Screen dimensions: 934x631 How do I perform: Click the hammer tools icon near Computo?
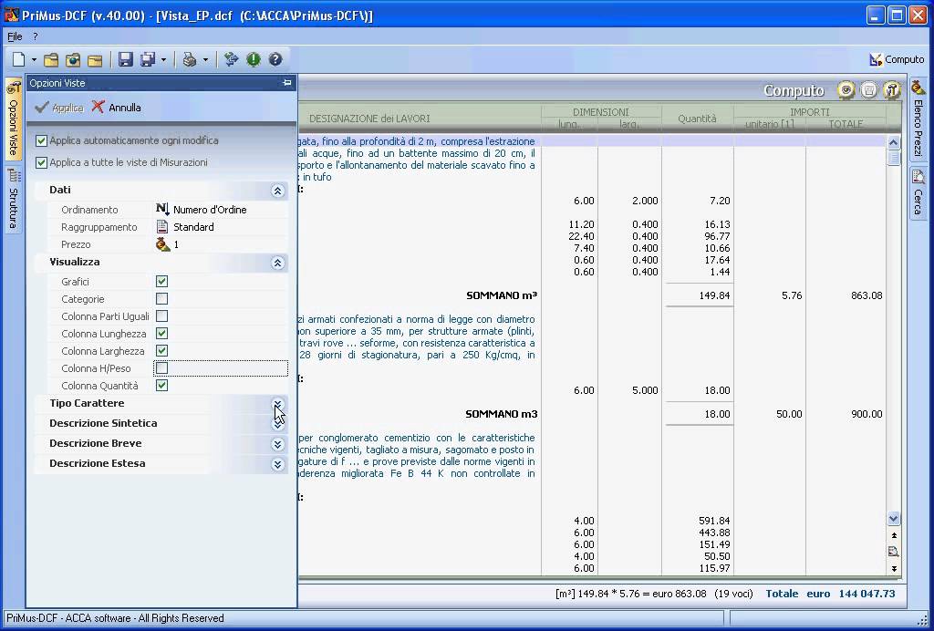click(892, 90)
